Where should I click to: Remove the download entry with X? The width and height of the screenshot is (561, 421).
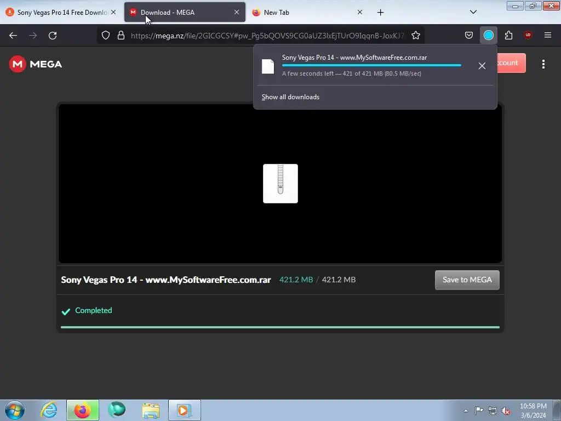coord(482,66)
